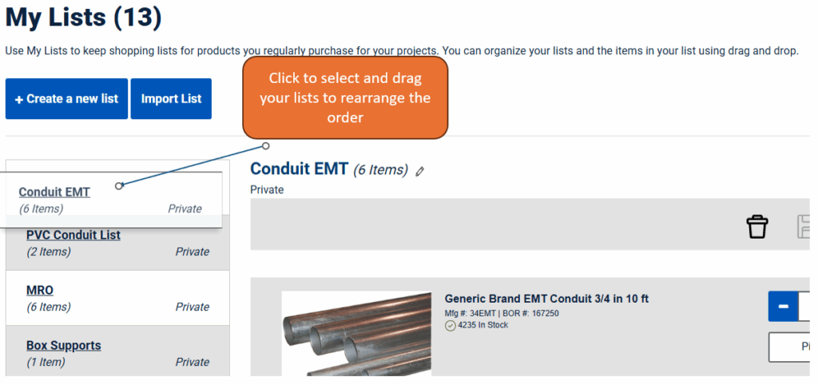818x385 pixels.
Task: Open the Conduit EMT list link
Action: (x=54, y=192)
